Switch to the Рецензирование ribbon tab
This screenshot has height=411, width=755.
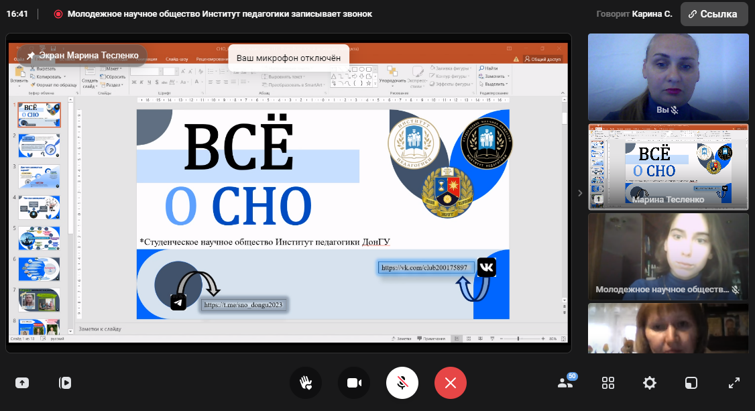point(212,59)
